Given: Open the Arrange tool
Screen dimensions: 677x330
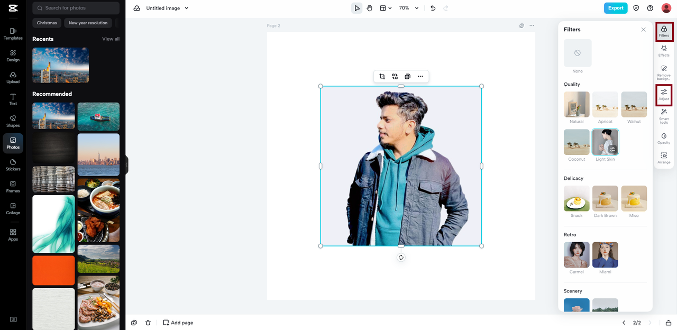Looking at the screenshot, I should pyautogui.click(x=664, y=158).
